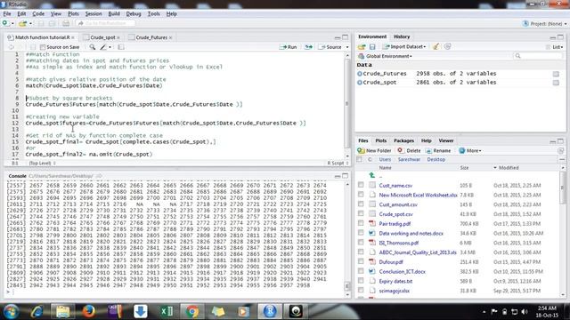570x320 pixels.
Task: Toggle the Source on Save checkbox
Action: (43, 47)
